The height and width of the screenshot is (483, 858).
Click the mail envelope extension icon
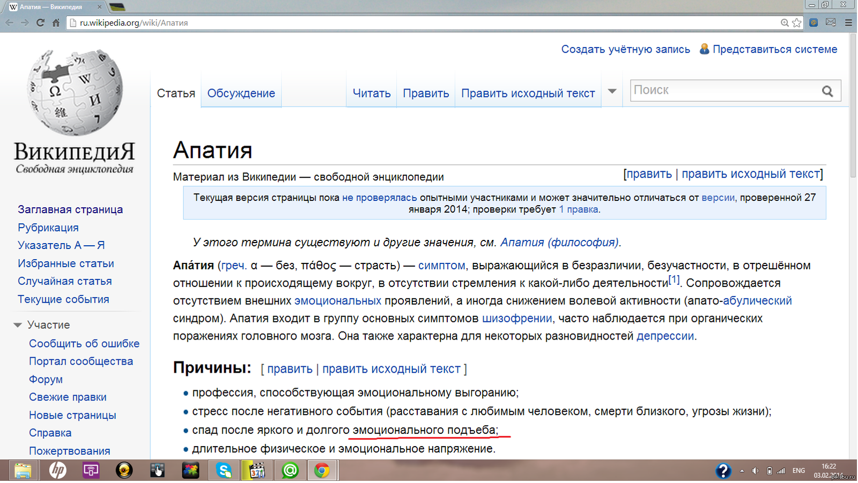pyautogui.click(x=831, y=22)
